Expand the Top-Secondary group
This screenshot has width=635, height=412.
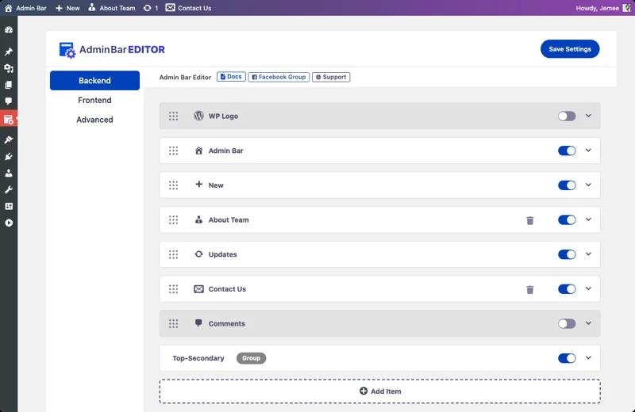coord(588,358)
